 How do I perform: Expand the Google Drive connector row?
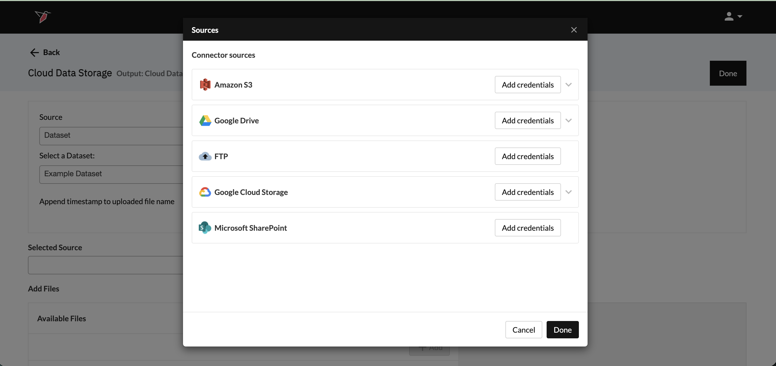point(568,120)
